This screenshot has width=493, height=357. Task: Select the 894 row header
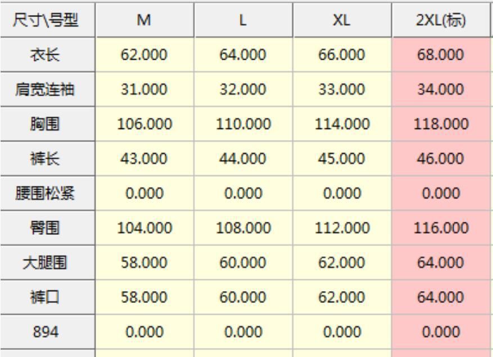(47, 332)
